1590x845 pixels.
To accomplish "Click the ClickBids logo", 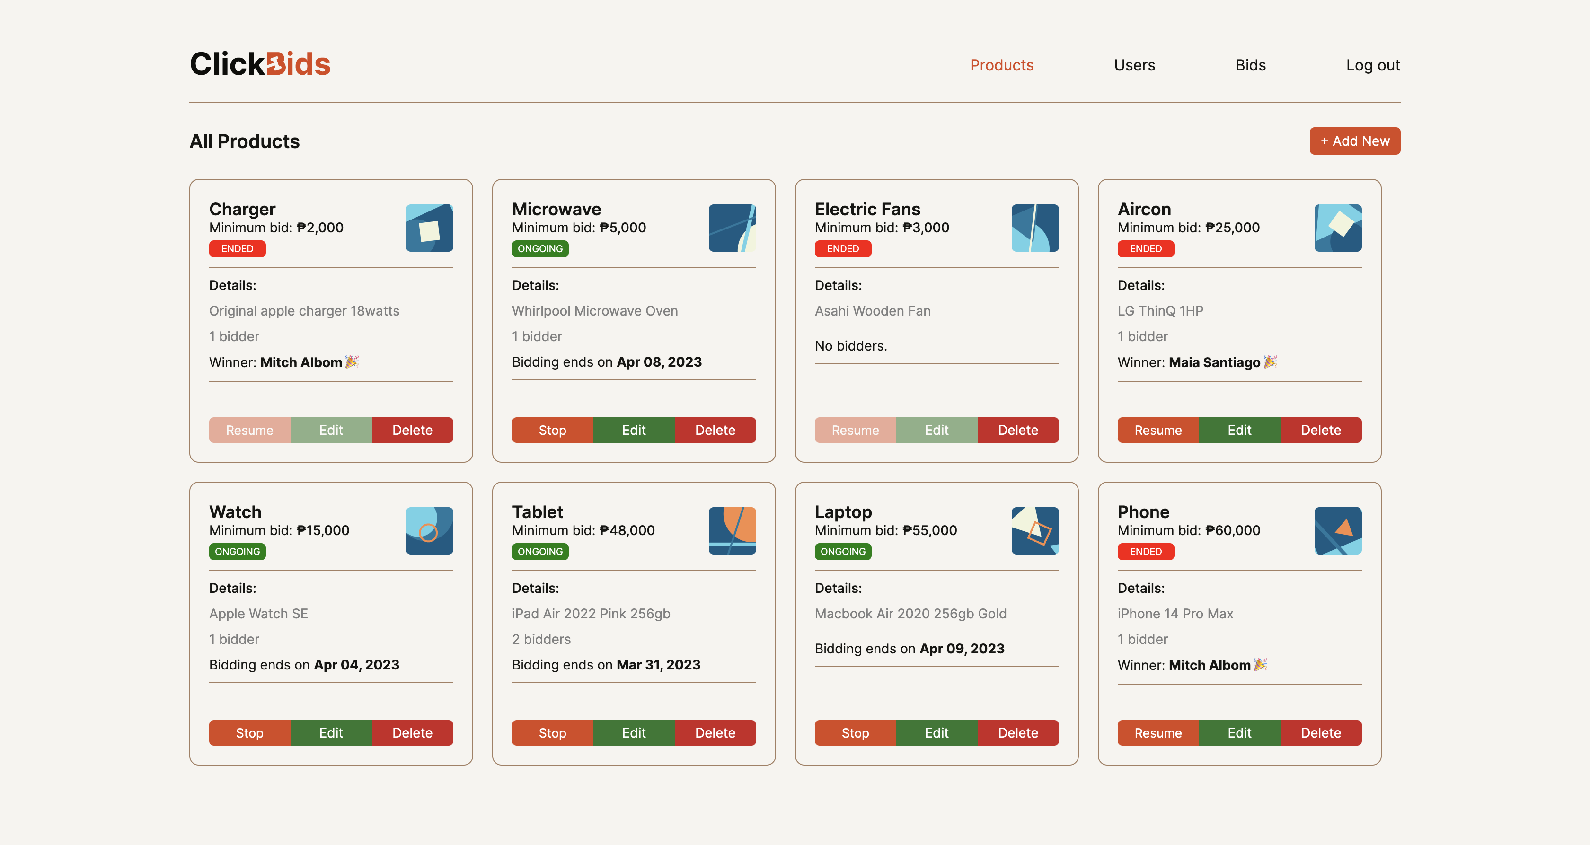I will (260, 64).
